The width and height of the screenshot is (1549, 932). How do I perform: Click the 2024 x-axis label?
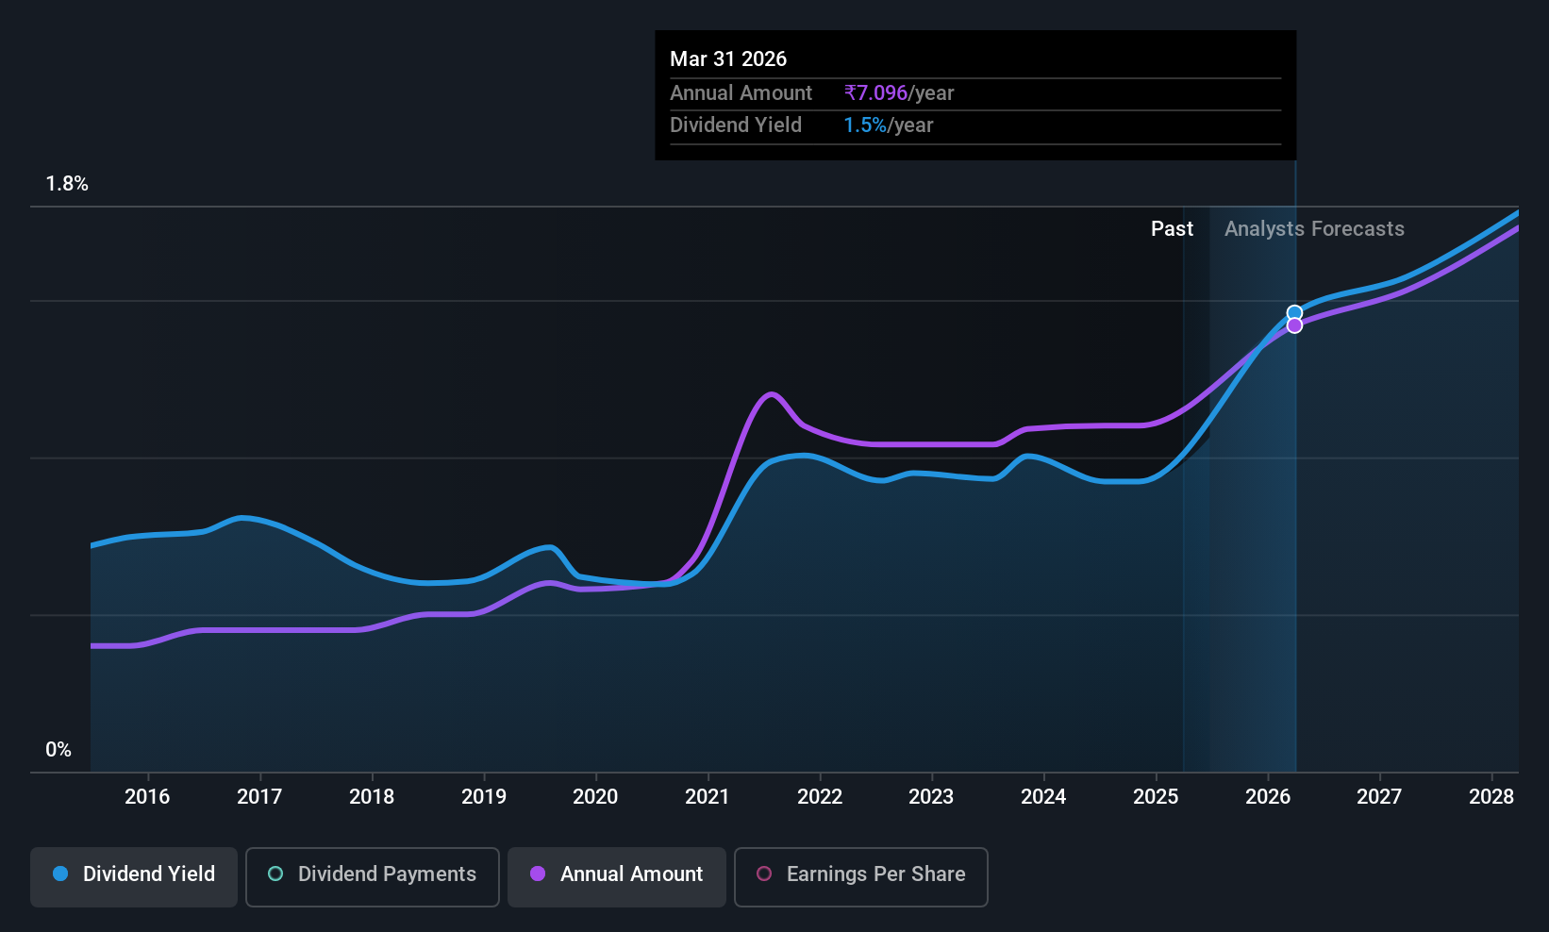coord(1043,796)
